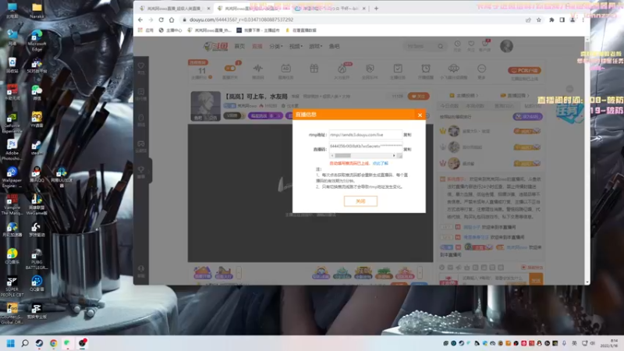Click the stream key horizontal scrollbar thumb
This screenshot has width=624, height=351.
coord(342,155)
